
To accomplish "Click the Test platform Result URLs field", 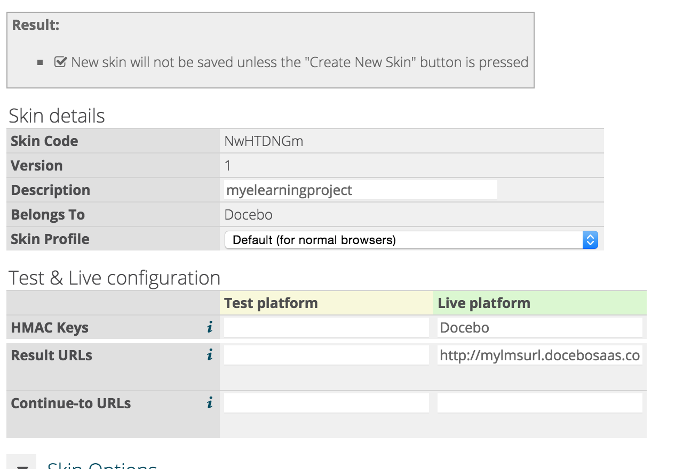I will (326, 355).
